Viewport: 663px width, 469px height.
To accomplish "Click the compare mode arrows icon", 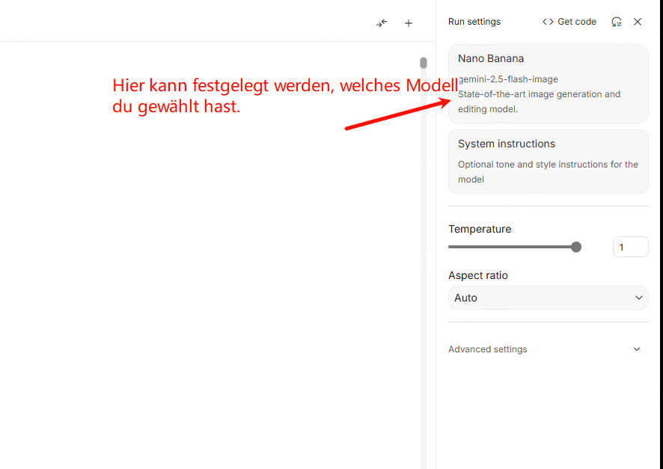I will coord(382,23).
